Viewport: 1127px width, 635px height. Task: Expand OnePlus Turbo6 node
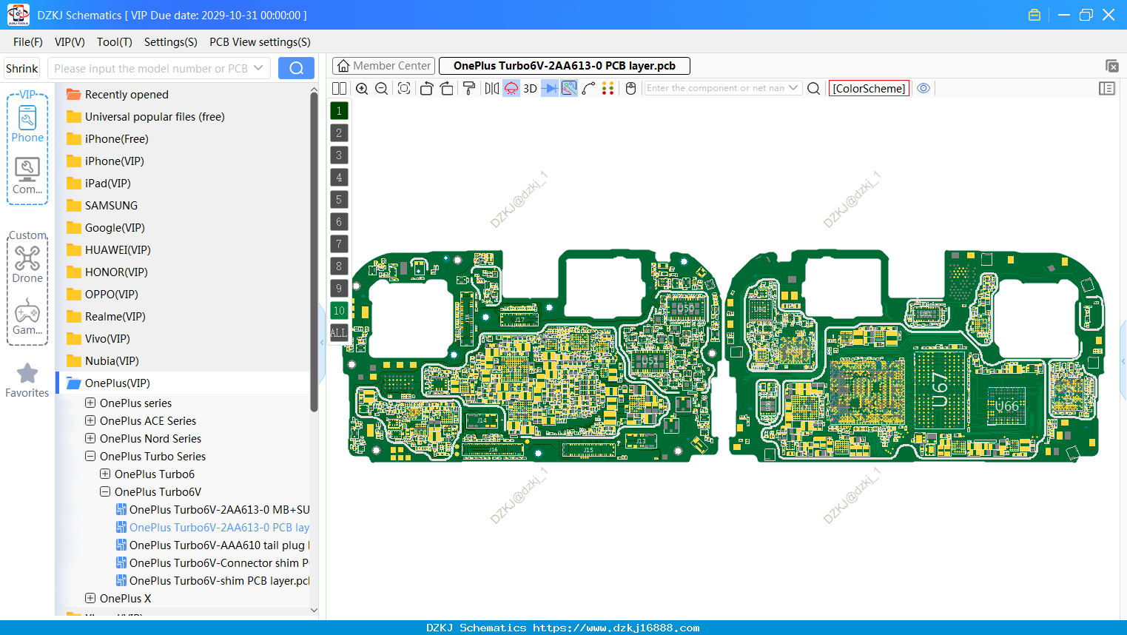tap(105, 474)
